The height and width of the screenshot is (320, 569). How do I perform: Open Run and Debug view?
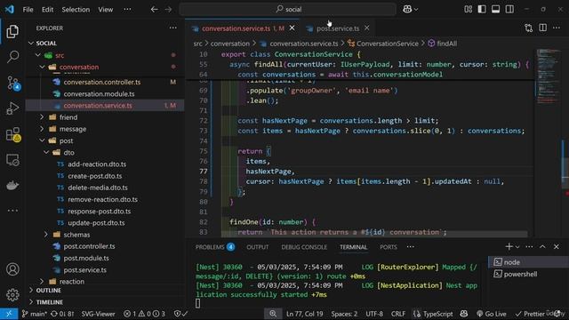12,108
